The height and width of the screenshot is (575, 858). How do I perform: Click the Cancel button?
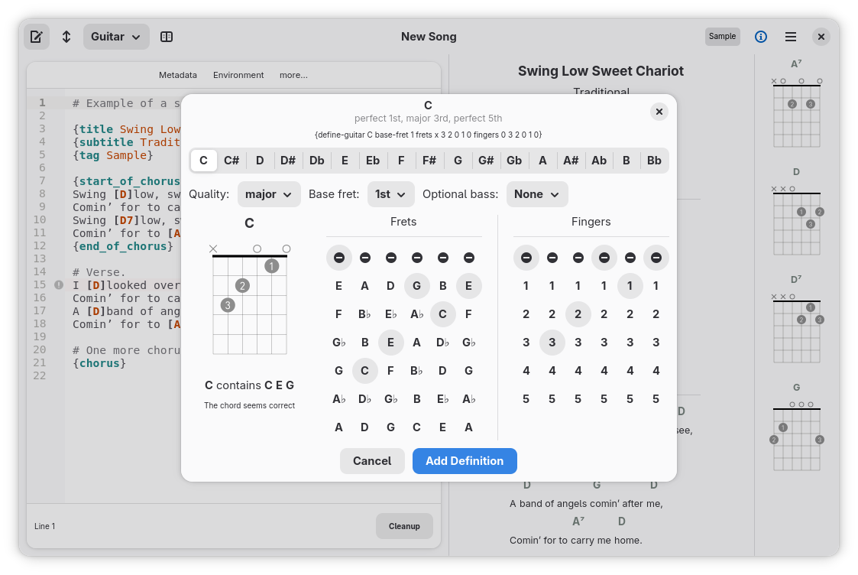coord(372,461)
